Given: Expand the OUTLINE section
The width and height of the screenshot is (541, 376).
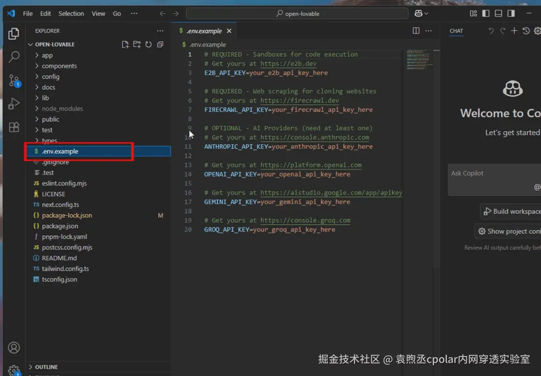Looking at the screenshot, I should 98,367.
